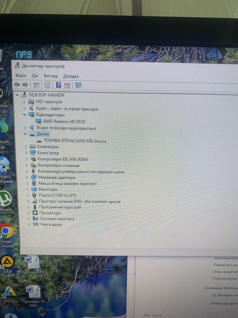Select the DESKTOP-HAV4DIF computer name
The height and width of the screenshot is (318, 238).
pos(47,94)
